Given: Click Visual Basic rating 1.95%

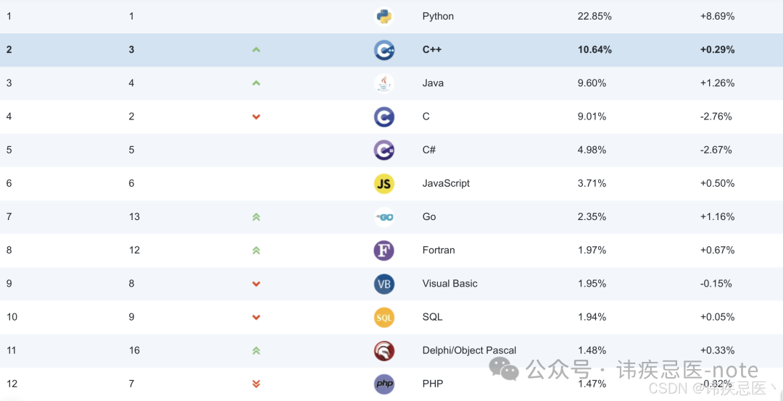Looking at the screenshot, I should tap(592, 284).
